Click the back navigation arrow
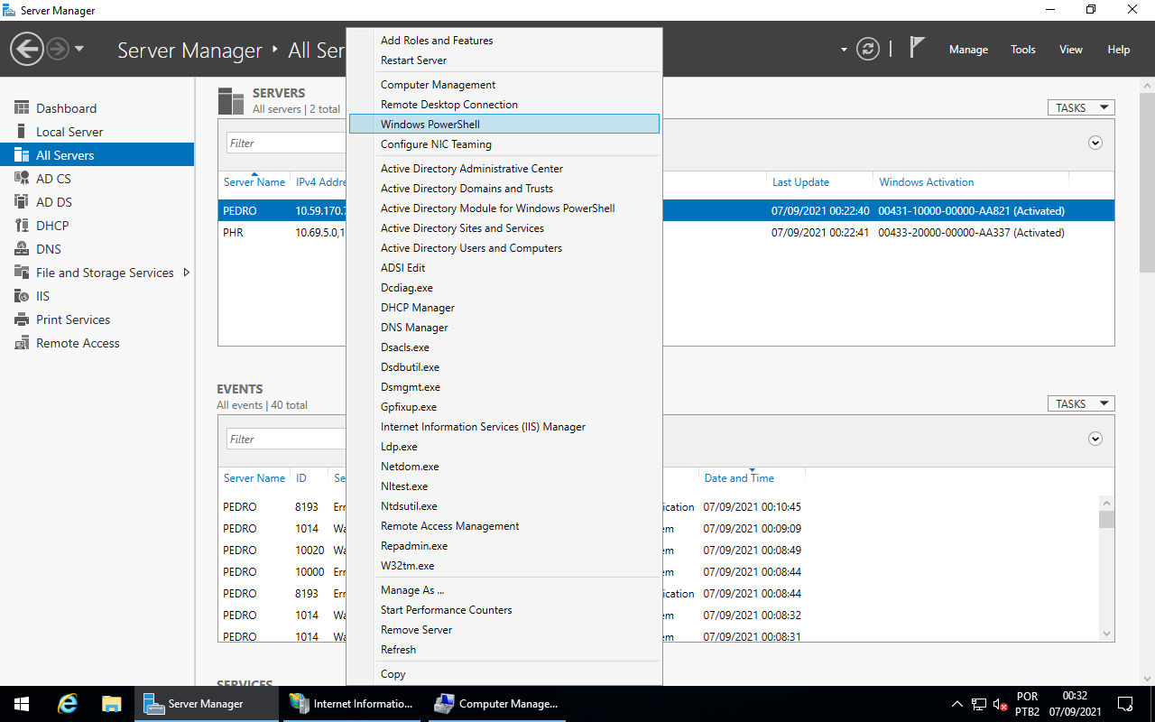The height and width of the screenshot is (722, 1155). 26,47
